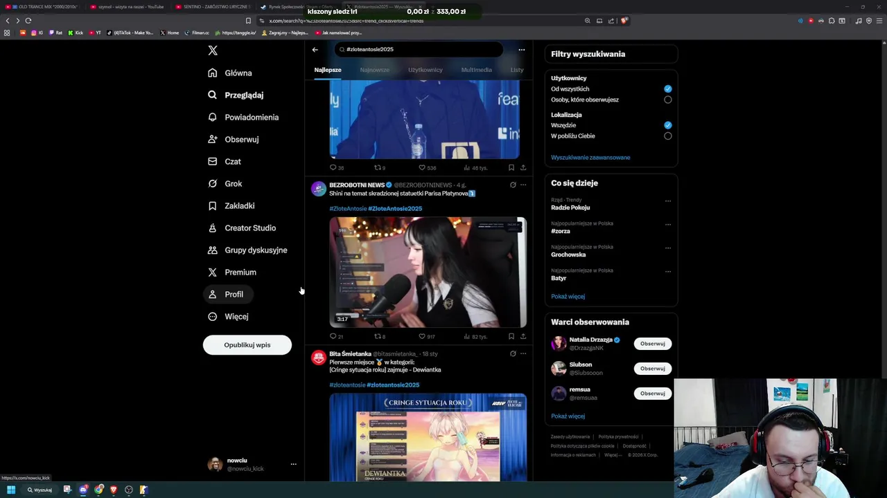887x498 pixels.
Task: Open Zakładki bookmarks page
Action: tap(231, 205)
